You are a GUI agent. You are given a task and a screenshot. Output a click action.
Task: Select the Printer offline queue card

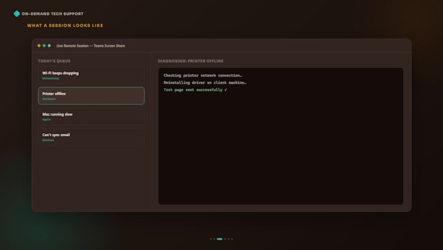tap(91, 96)
